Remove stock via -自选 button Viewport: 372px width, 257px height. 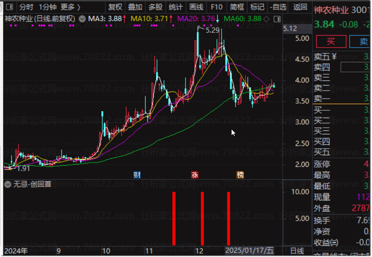[278, 7]
